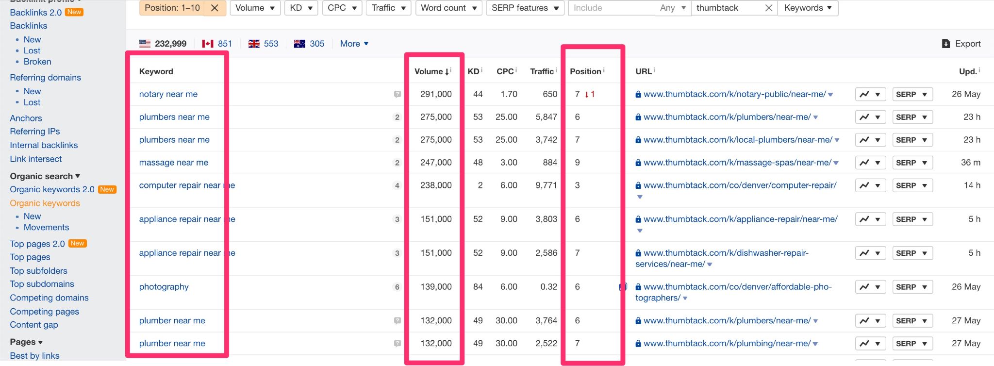The image size is (994, 366).
Task: Select the Canada flag results
Action: click(x=217, y=44)
